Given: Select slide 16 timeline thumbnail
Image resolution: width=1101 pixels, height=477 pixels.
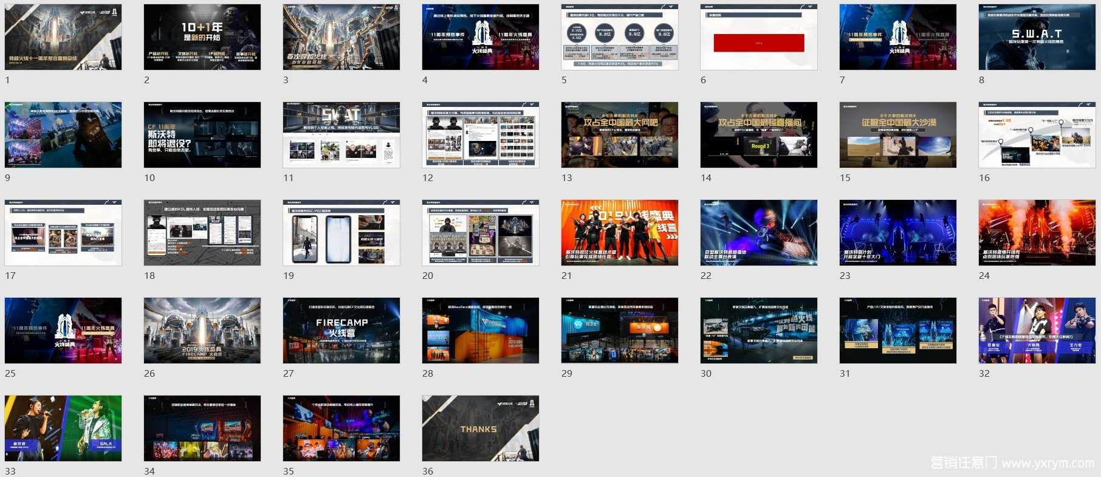Looking at the screenshot, I should coord(1037,135).
